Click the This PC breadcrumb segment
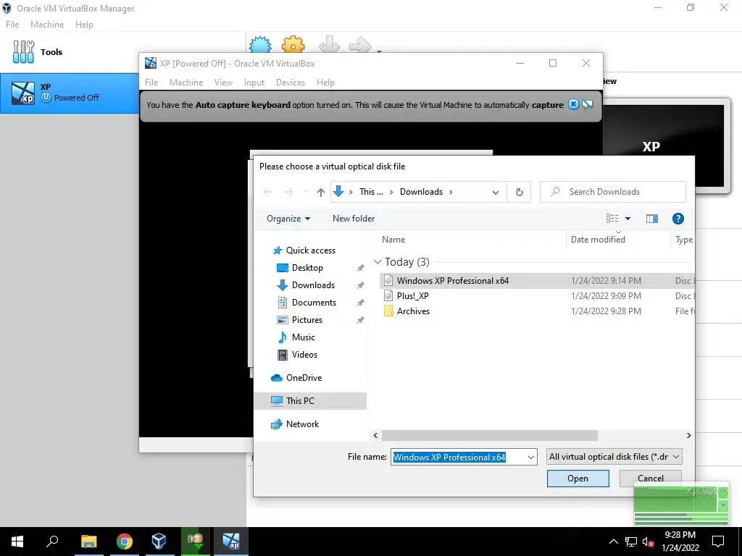Screen dimensions: 742x556 [x=371, y=191]
